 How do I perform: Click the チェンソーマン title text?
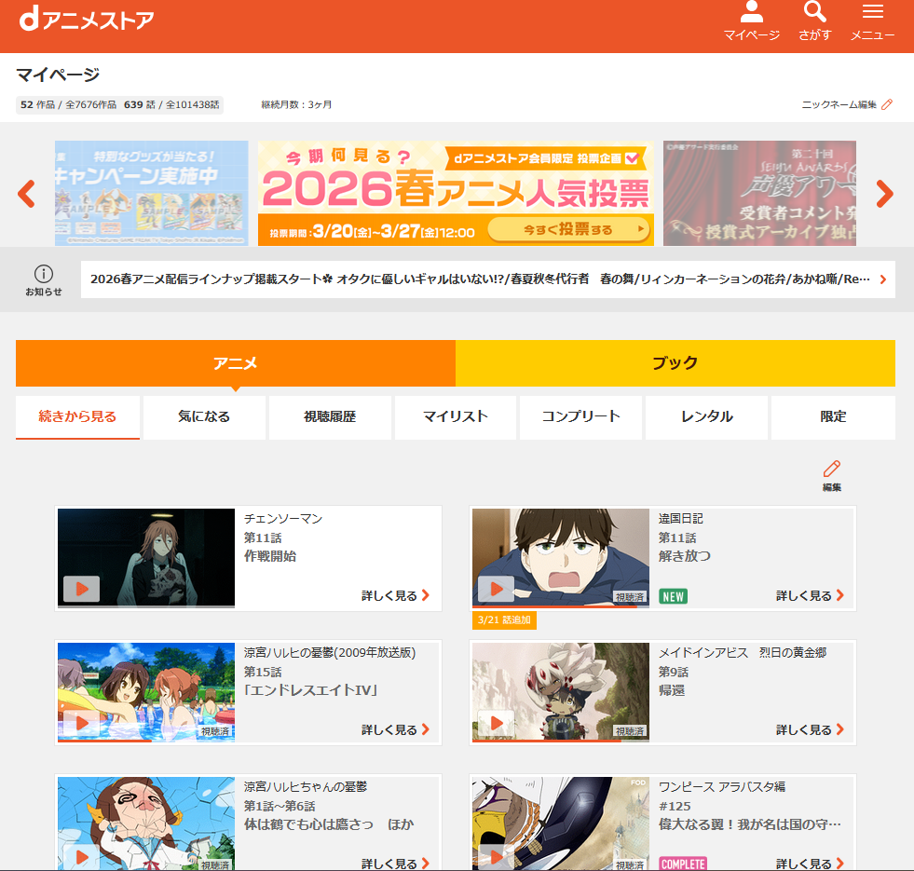[x=282, y=518]
